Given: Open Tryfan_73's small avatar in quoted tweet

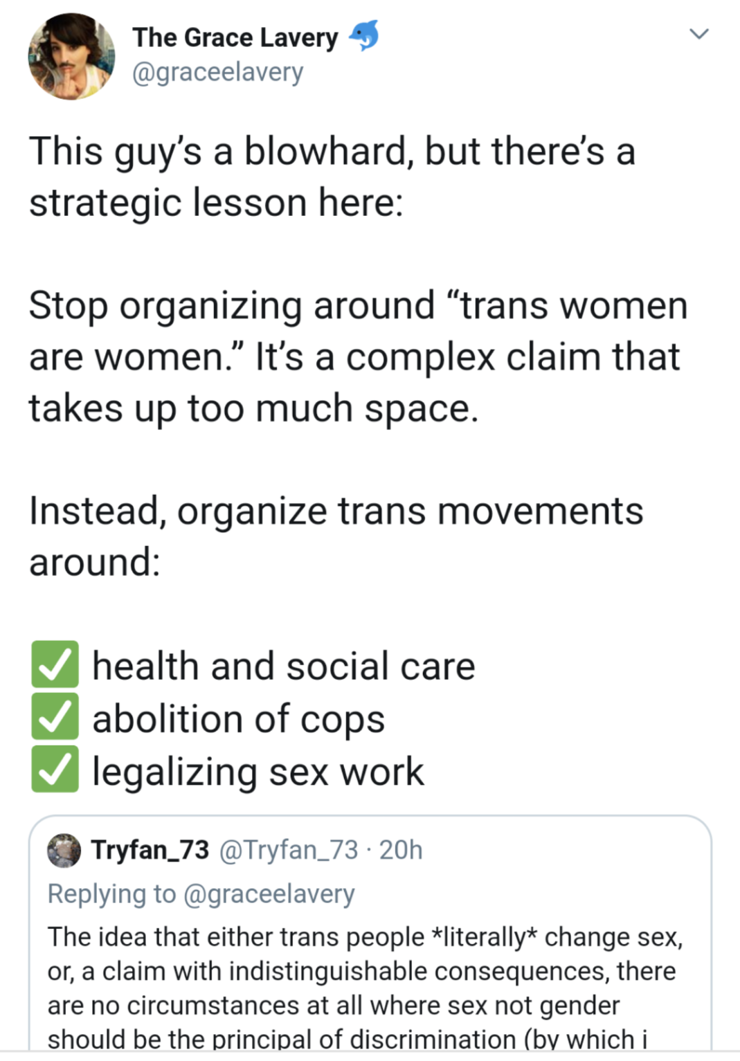Looking at the screenshot, I should click(x=64, y=850).
